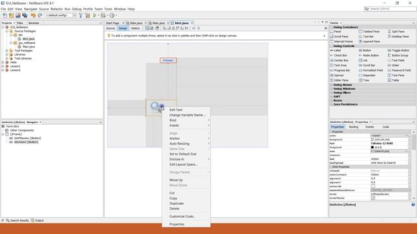Screen dimensions: 417x234
Task: Click the New Project toolbar icon
Action: coord(11,16)
